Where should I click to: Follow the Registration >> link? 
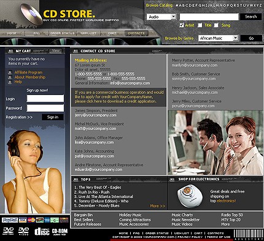[x=19, y=117]
